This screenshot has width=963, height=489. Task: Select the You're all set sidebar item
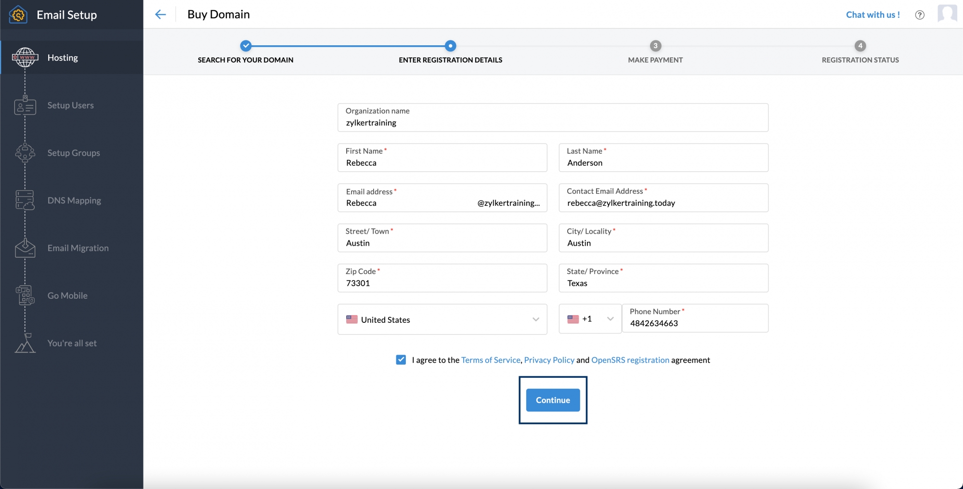(x=72, y=343)
